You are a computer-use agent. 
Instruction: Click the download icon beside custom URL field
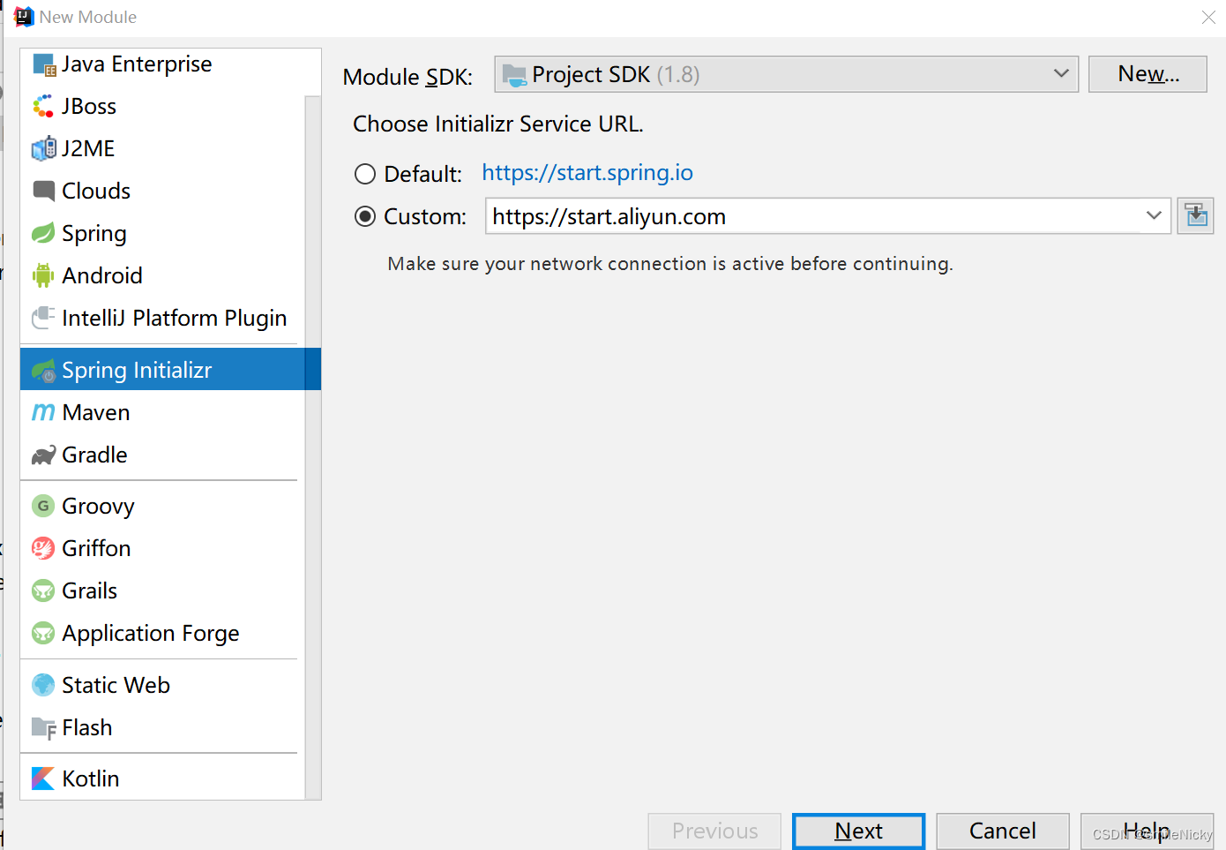tap(1195, 215)
